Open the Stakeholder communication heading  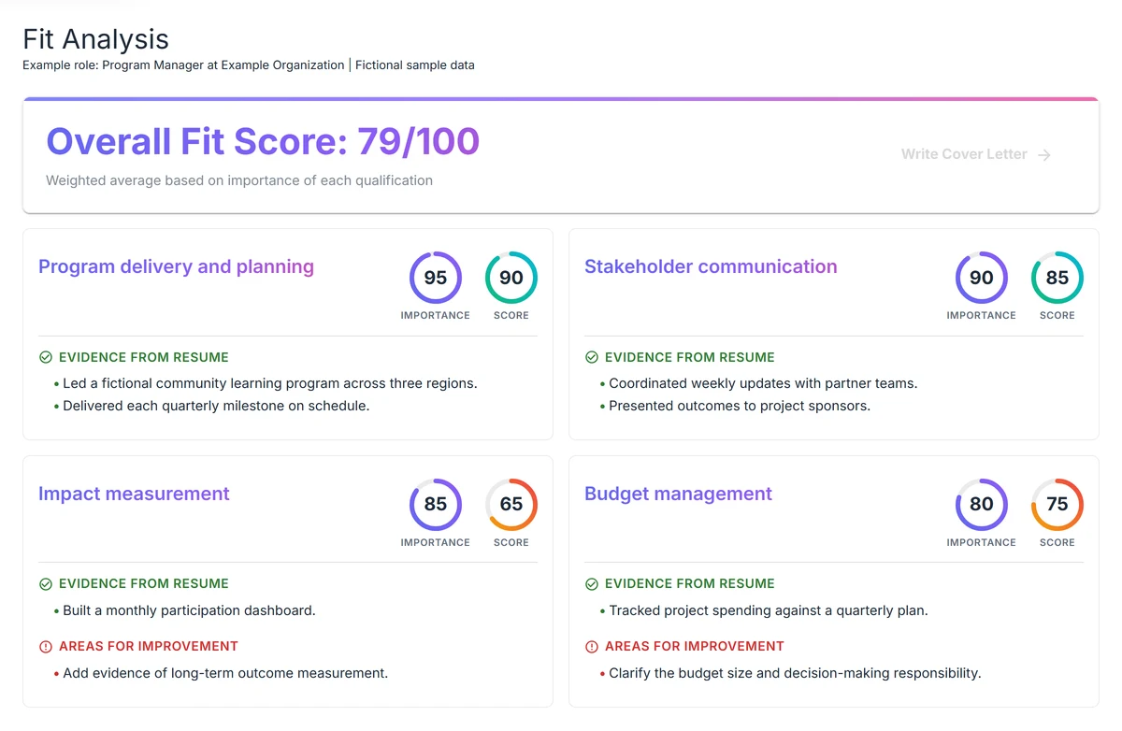click(711, 266)
